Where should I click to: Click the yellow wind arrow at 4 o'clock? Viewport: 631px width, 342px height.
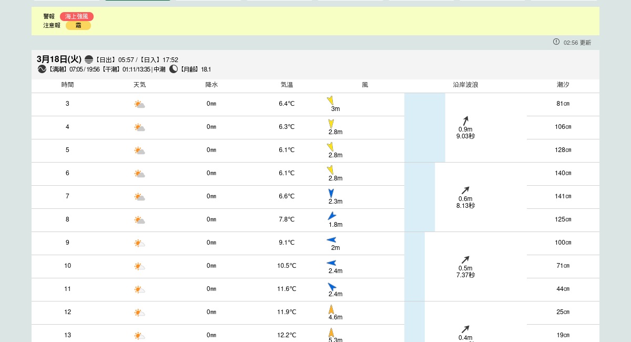pos(331,124)
